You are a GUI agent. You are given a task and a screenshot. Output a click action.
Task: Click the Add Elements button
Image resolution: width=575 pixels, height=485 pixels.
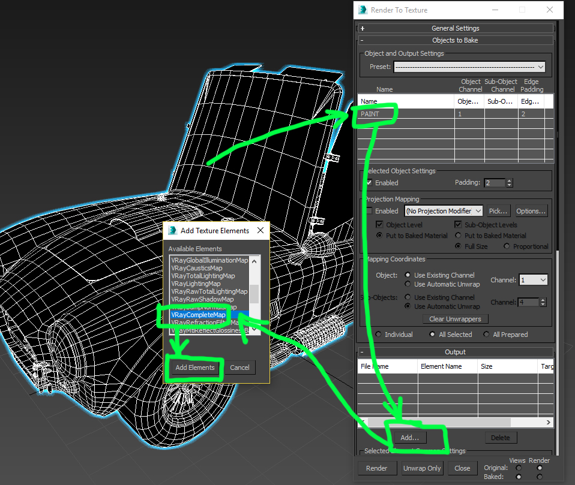[x=194, y=367]
